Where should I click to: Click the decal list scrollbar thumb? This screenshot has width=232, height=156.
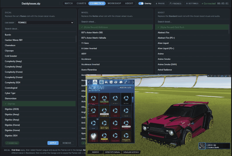pos(76,39)
